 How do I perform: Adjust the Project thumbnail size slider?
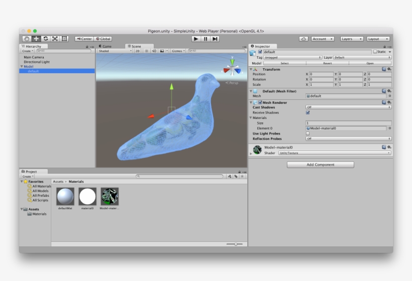(x=236, y=244)
